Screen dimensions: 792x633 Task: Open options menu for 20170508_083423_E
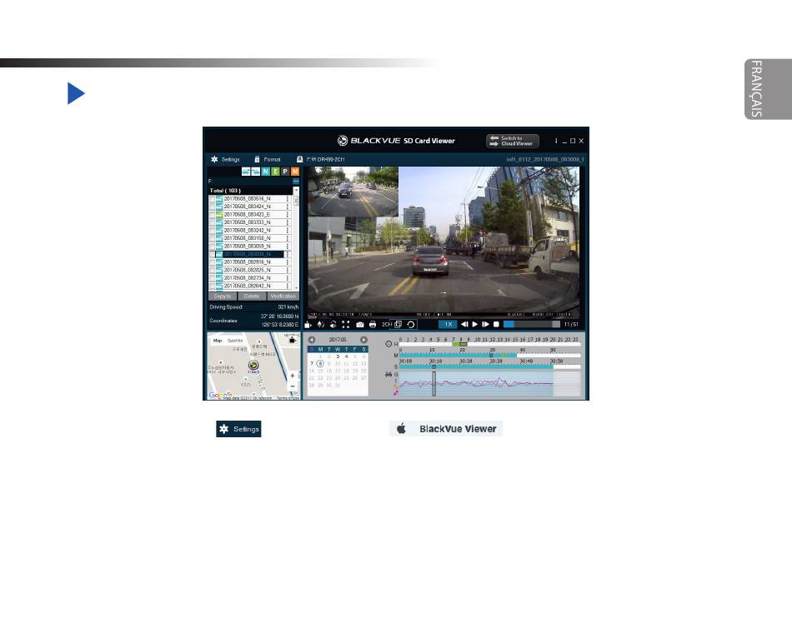(x=288, y=215)
